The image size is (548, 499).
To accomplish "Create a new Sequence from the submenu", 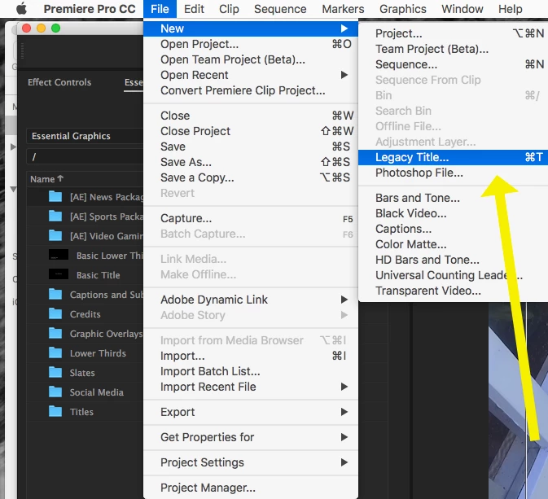I will [453, 64].
